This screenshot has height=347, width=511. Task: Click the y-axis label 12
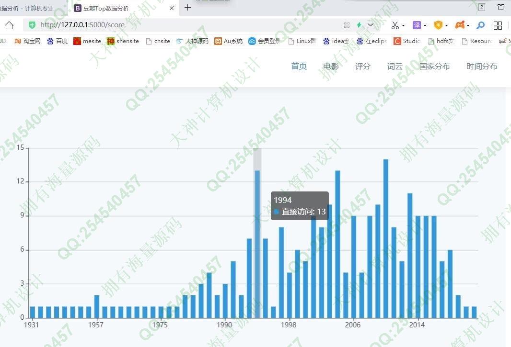click(20, 181)
